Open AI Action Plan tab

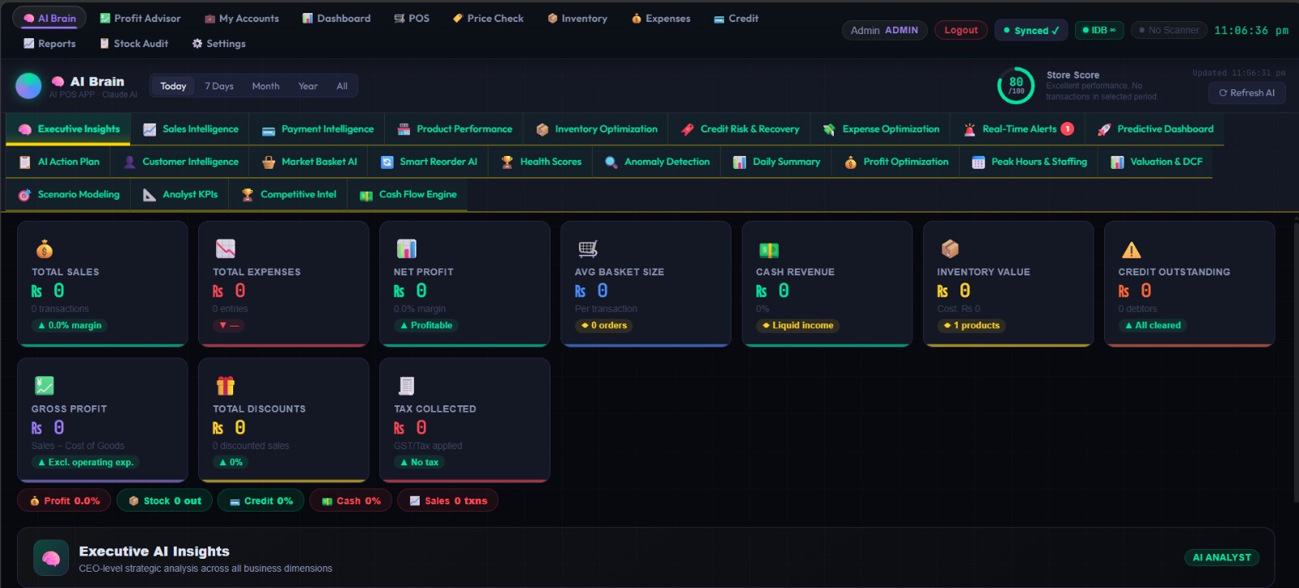(x=59, y=162)
